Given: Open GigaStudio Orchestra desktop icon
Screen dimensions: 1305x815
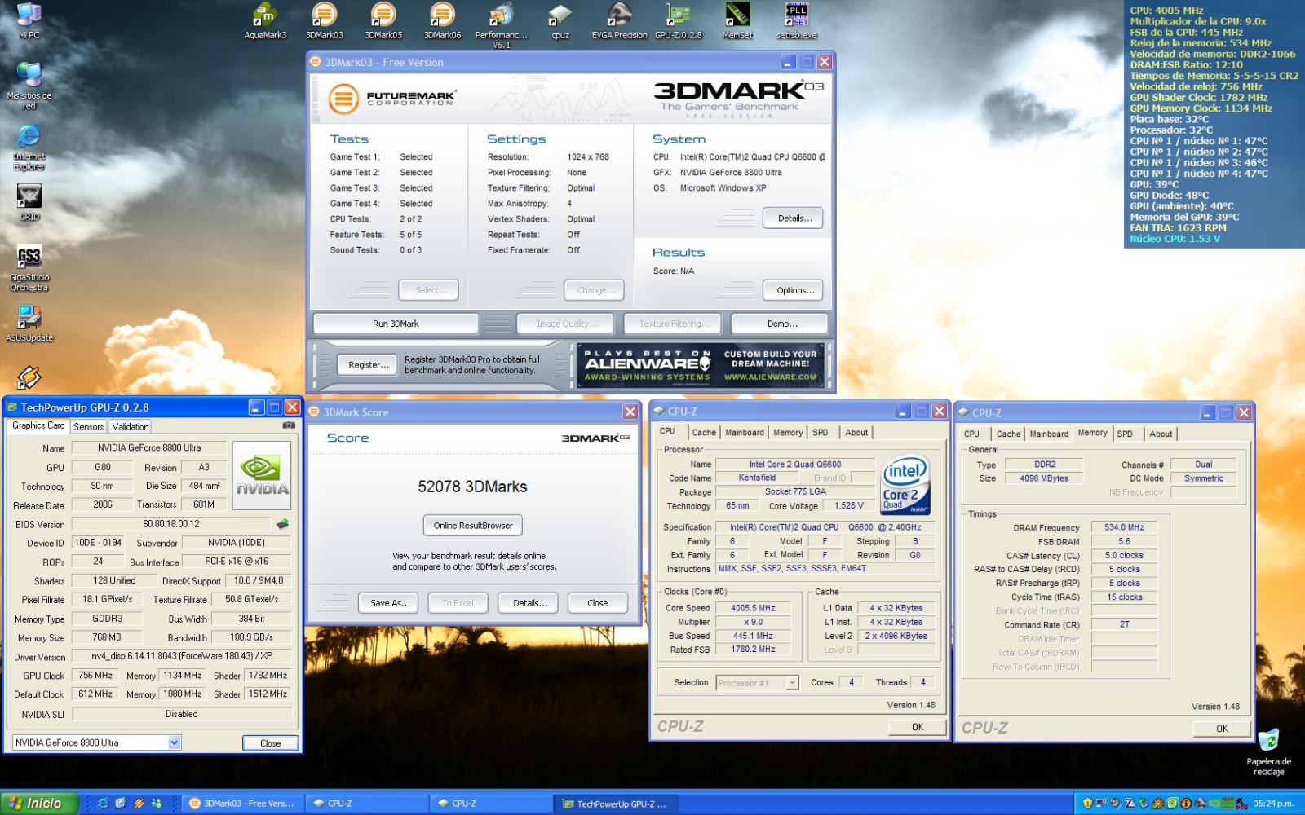Looking at the screenshot, I should click(29, 269).
